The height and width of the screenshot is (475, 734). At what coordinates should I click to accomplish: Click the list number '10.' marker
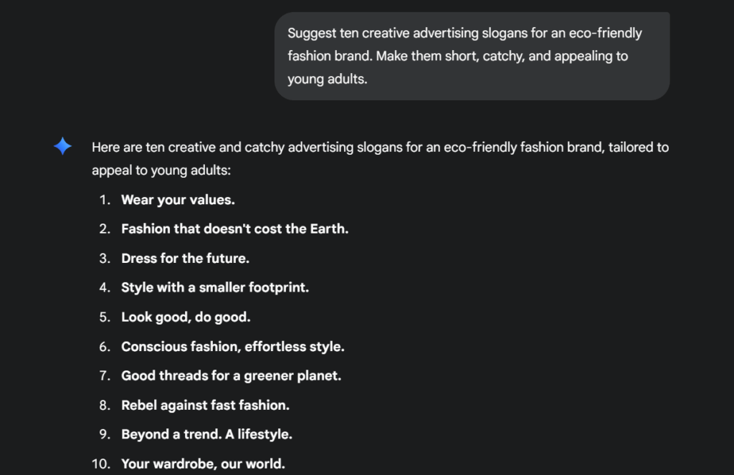coord(101,464)
